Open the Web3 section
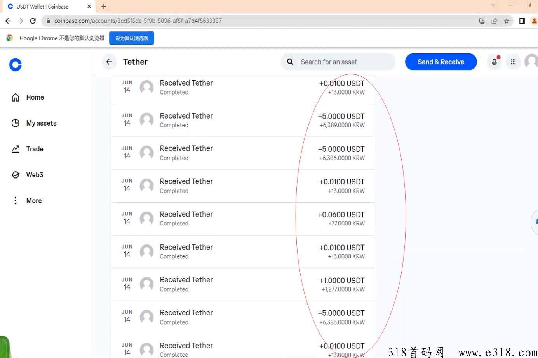 [x=27, y=175]
